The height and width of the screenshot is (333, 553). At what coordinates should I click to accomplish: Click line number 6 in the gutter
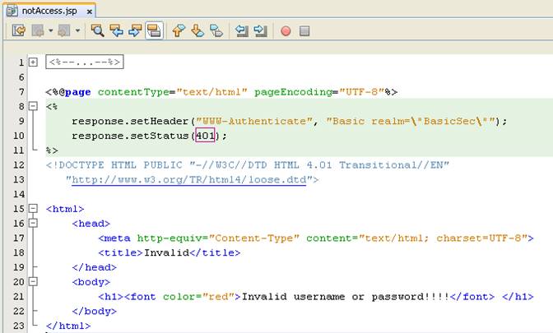coord(21,77)
